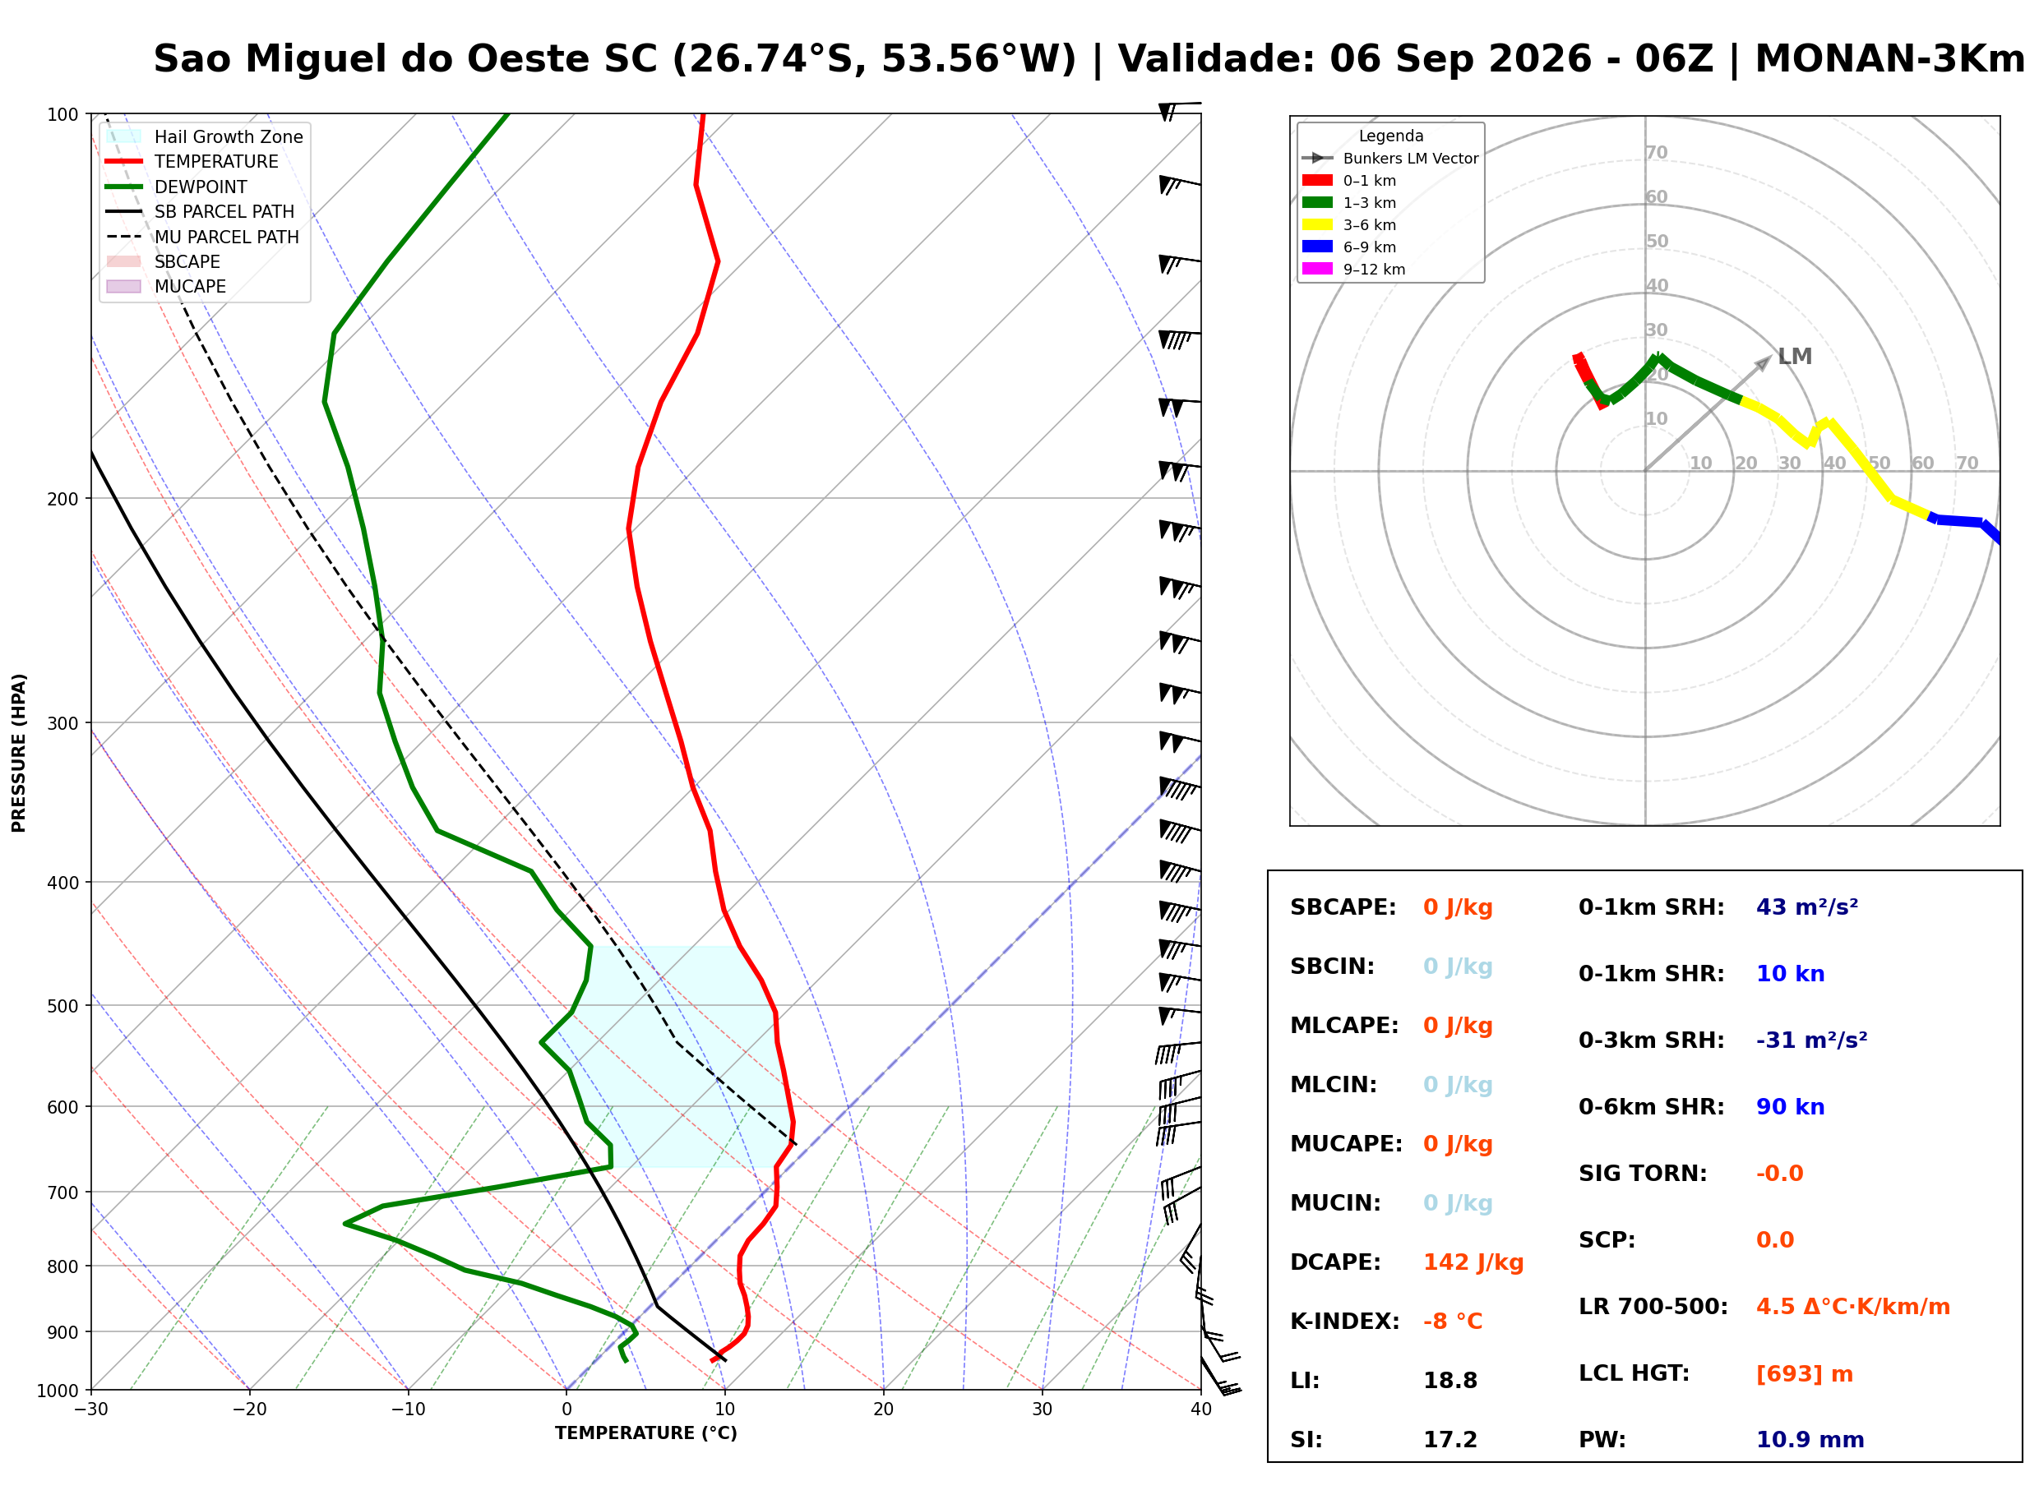Click the 0-6km SHR value 90 kn

[x=1791, y=1107]
